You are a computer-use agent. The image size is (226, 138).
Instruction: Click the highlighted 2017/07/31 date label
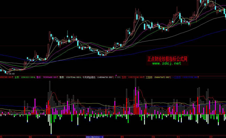95,137
